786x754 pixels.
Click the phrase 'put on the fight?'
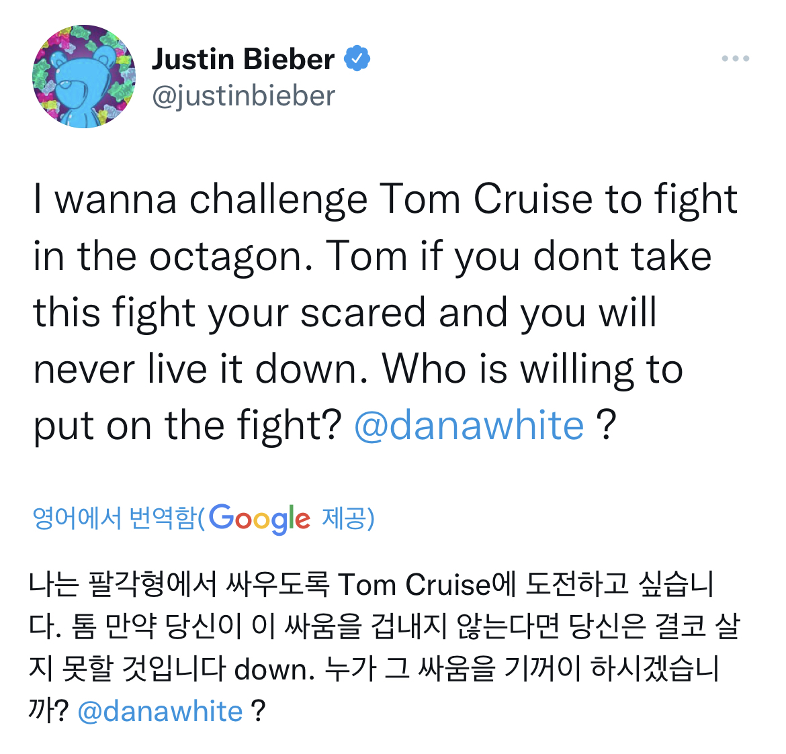pyautogui.click(x=188, y=426)
